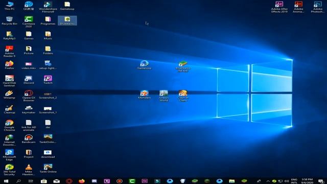Select the link for AD animate file
Image resolution: width=327 pixels, height=184 pixels.
pos(29,126)
